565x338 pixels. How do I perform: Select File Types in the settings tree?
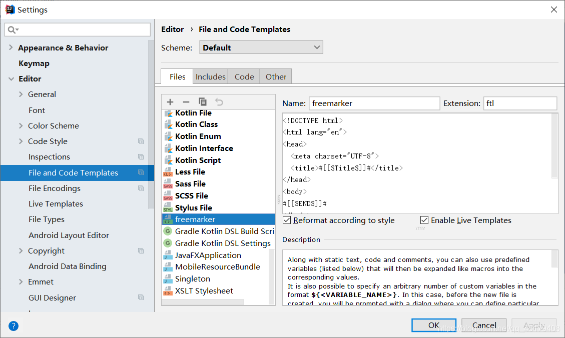pos(47,219)
